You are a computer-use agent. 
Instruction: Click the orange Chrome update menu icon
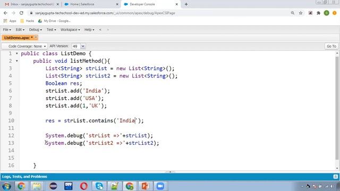tap(334, 13)
